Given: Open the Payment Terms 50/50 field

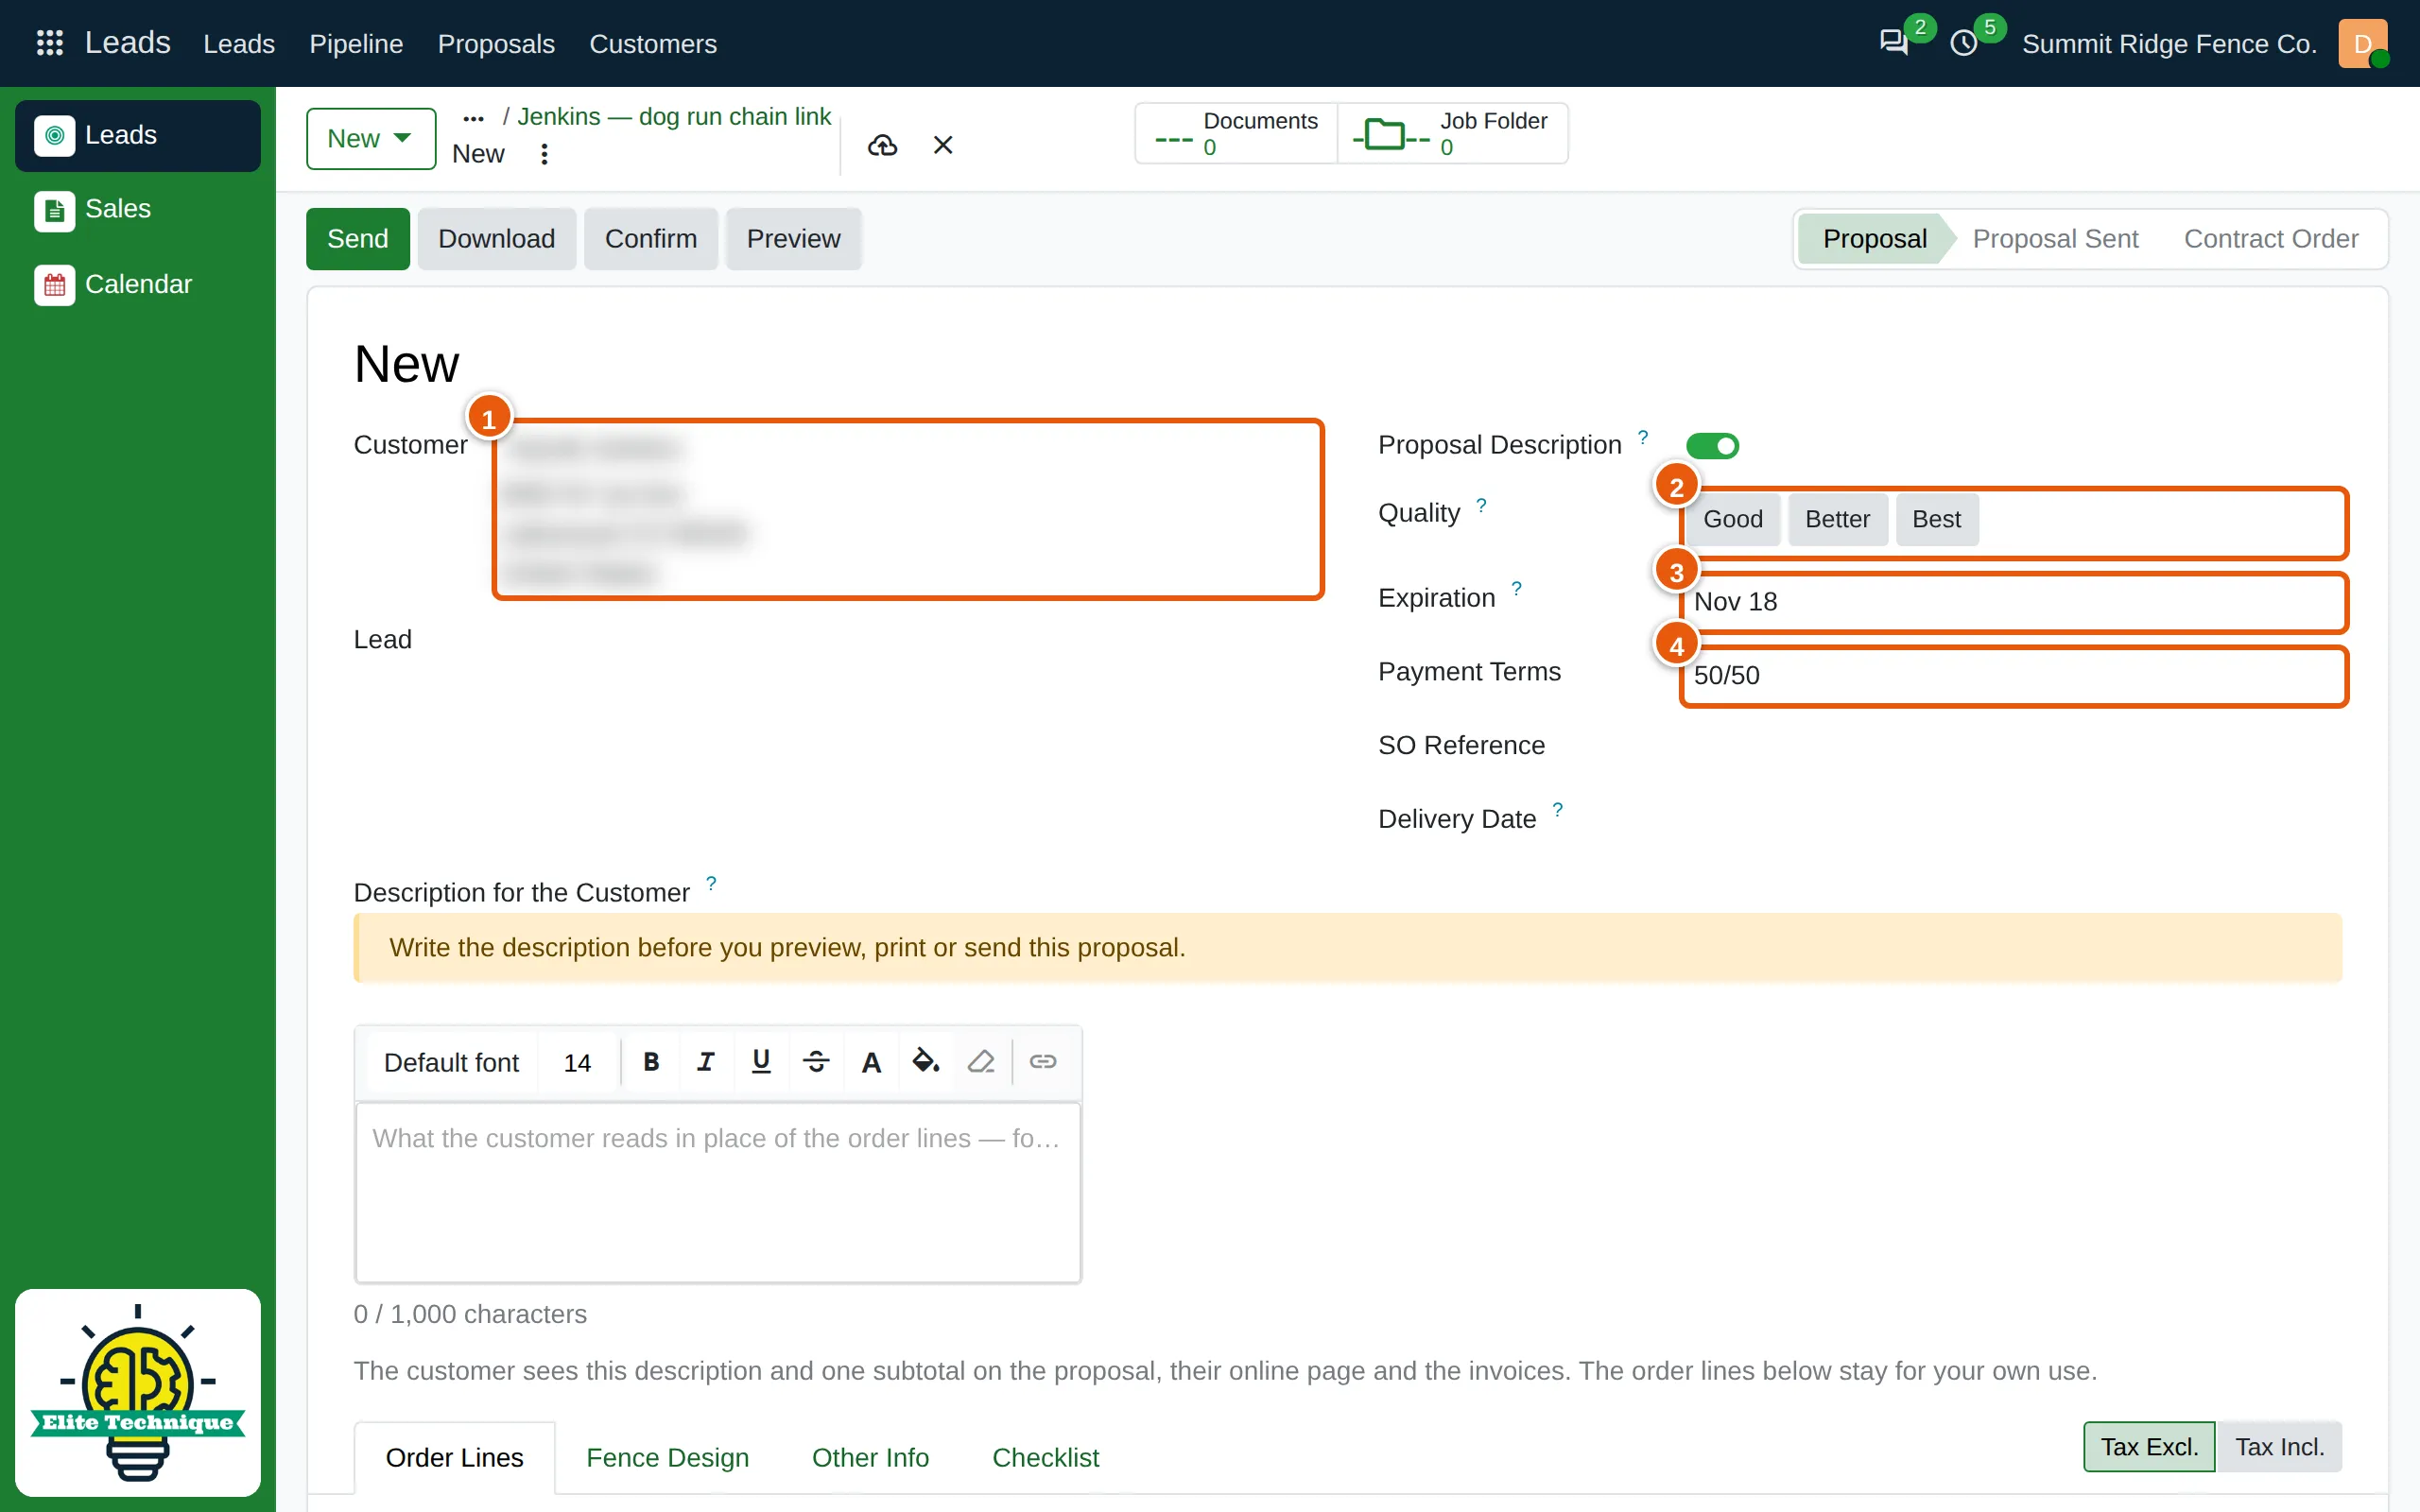Looking at the screenshot, I should [2014, 676].
